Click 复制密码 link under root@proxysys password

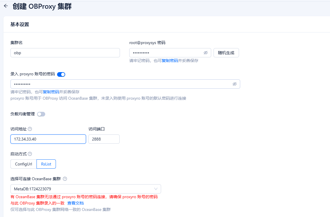click(170, 61)
